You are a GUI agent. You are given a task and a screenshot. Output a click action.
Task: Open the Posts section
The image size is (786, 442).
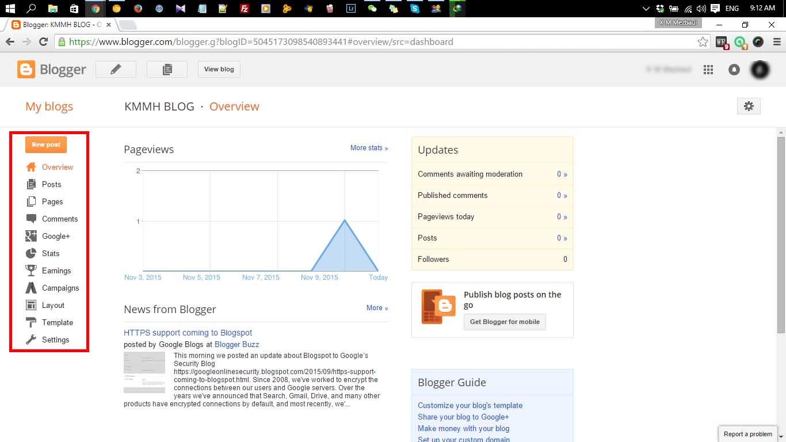[51, 184]
